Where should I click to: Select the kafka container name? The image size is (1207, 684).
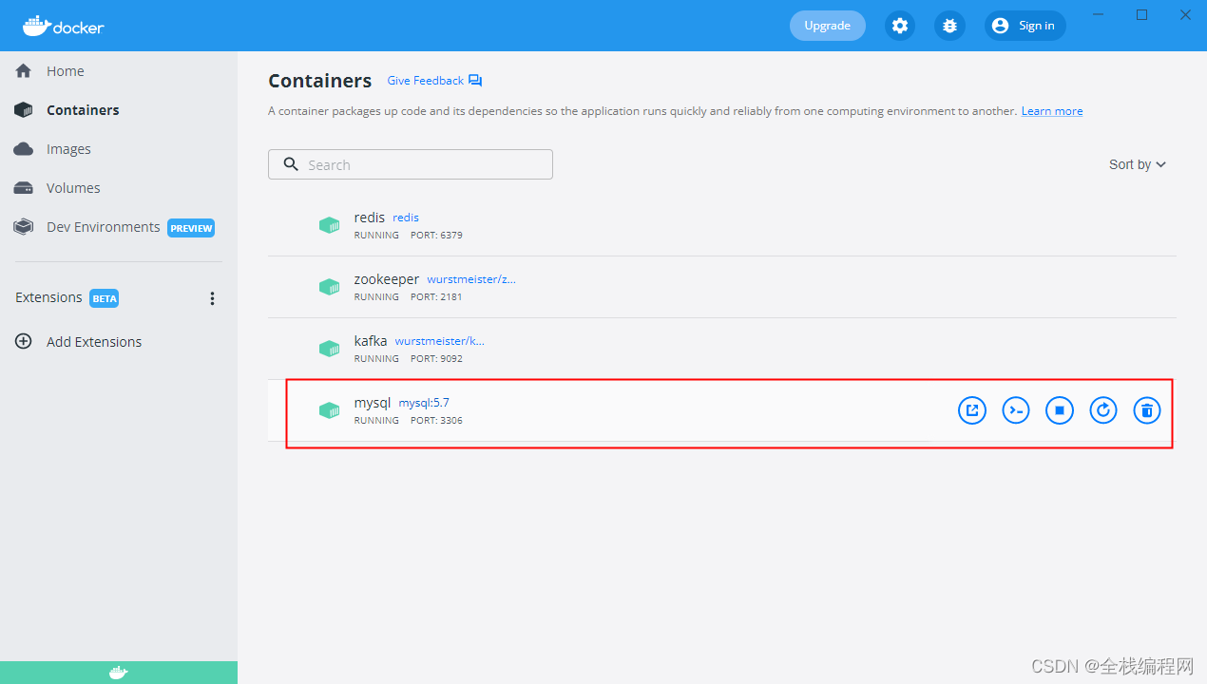(x=371, y=341)
